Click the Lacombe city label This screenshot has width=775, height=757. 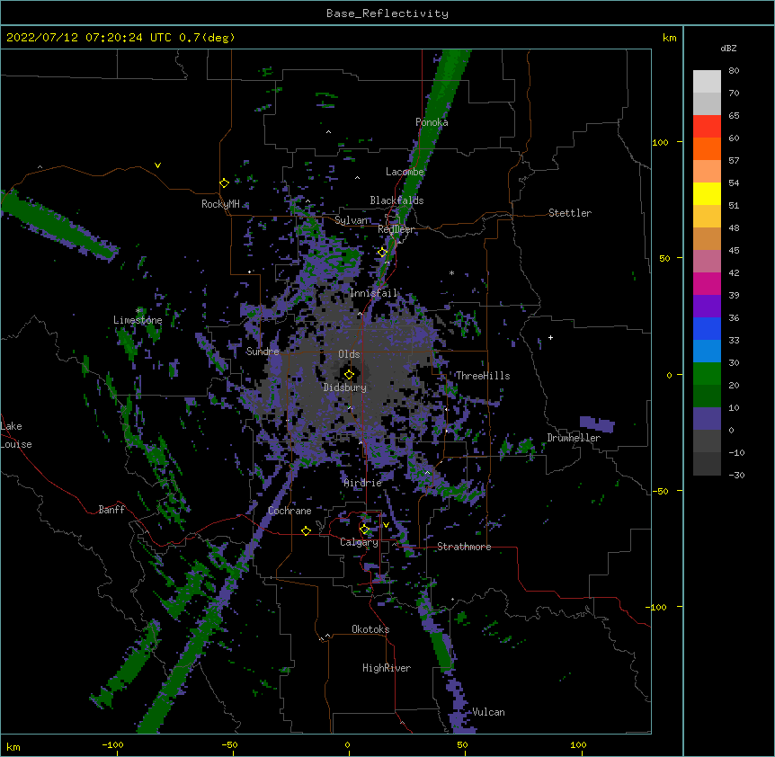(x=405, y=172)
